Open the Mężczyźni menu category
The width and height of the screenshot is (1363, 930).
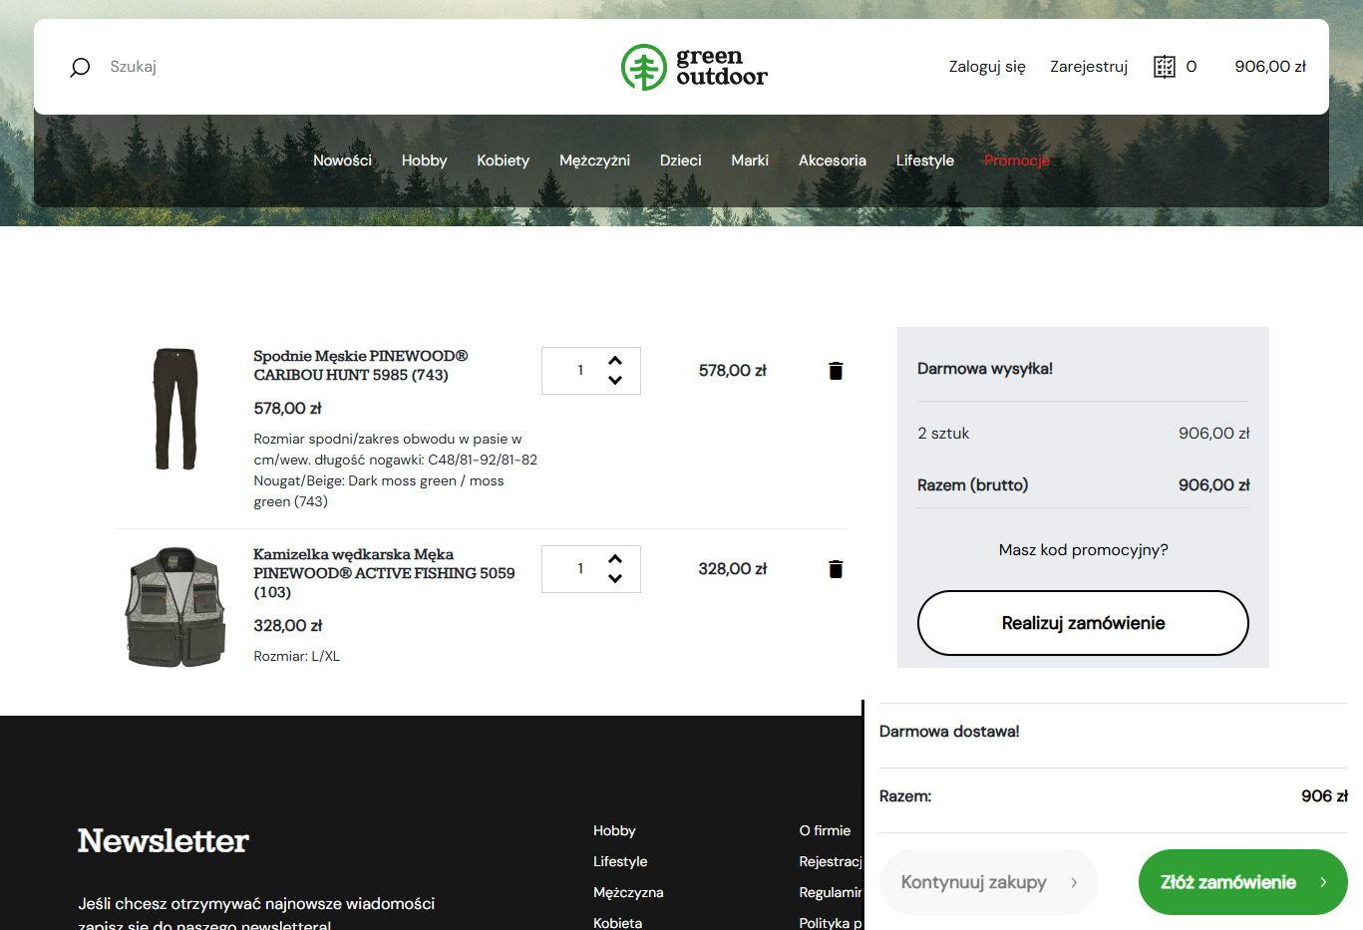click(594, 160)
